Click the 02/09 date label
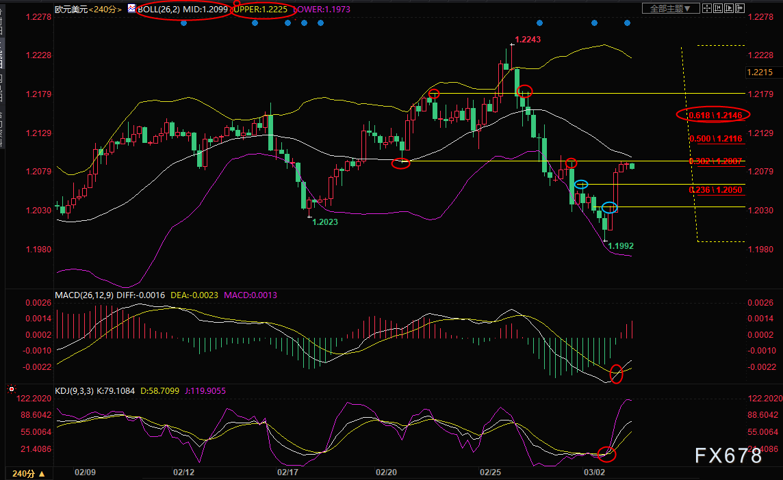This screenshot has height=480, width=783. coord(85,472)
